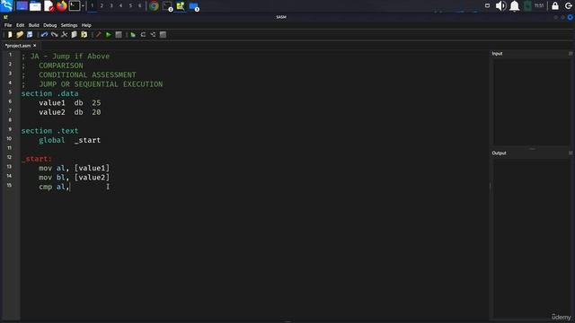Open a file using the folder toolbar icon
The height and width of the screenshot is (323, 575).
pos(20,35)
